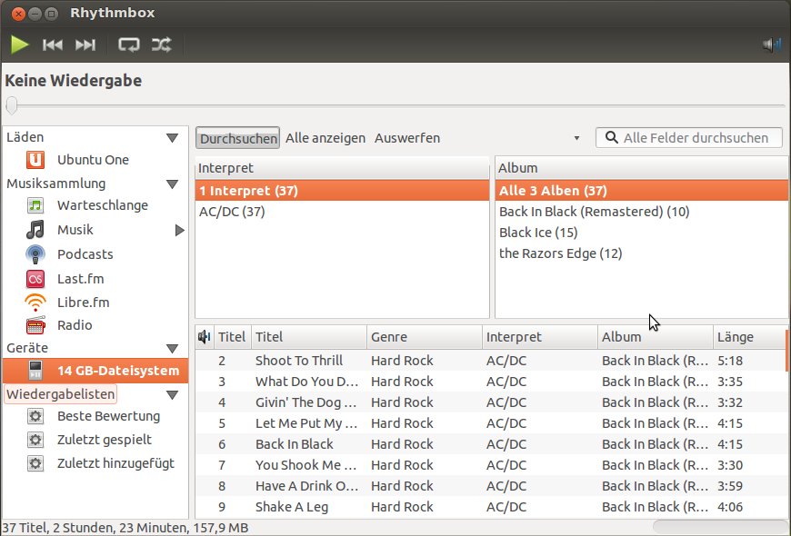This screenshot has width=791, height=536.
Task: Collapse the Geräte sidebar section
Action: [x=172, y=349]
